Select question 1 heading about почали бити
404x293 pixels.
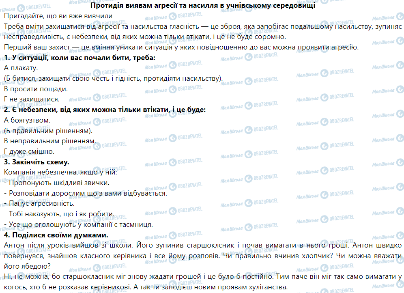point(79,58)
